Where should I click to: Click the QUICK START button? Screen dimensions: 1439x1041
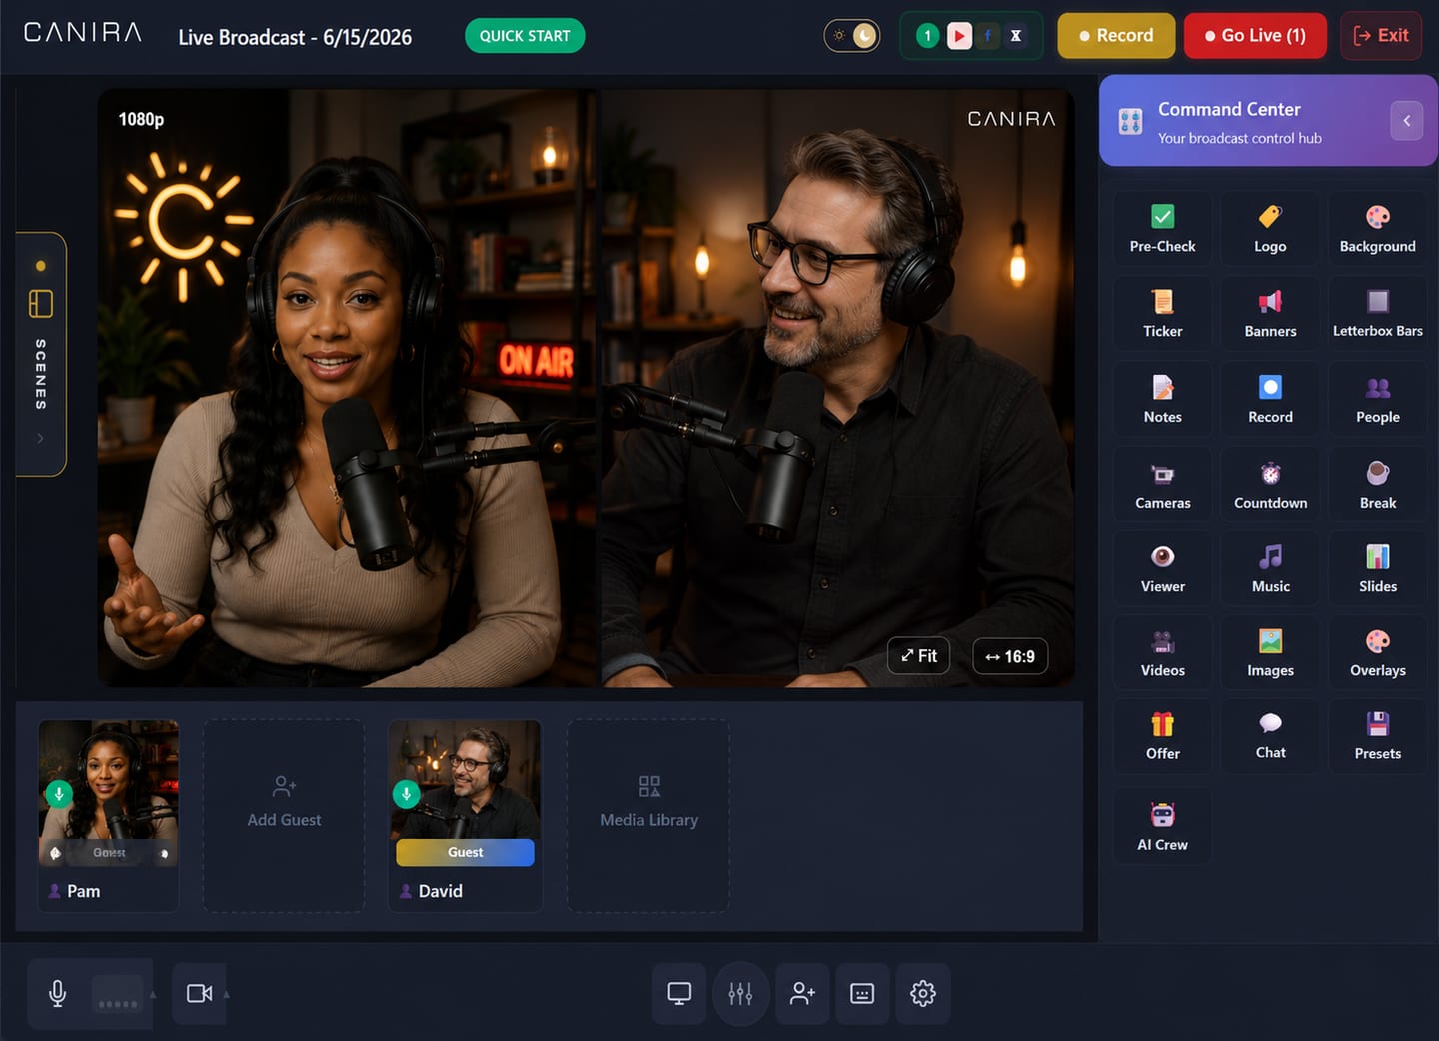pyautogui.click(x=525, y=36)
